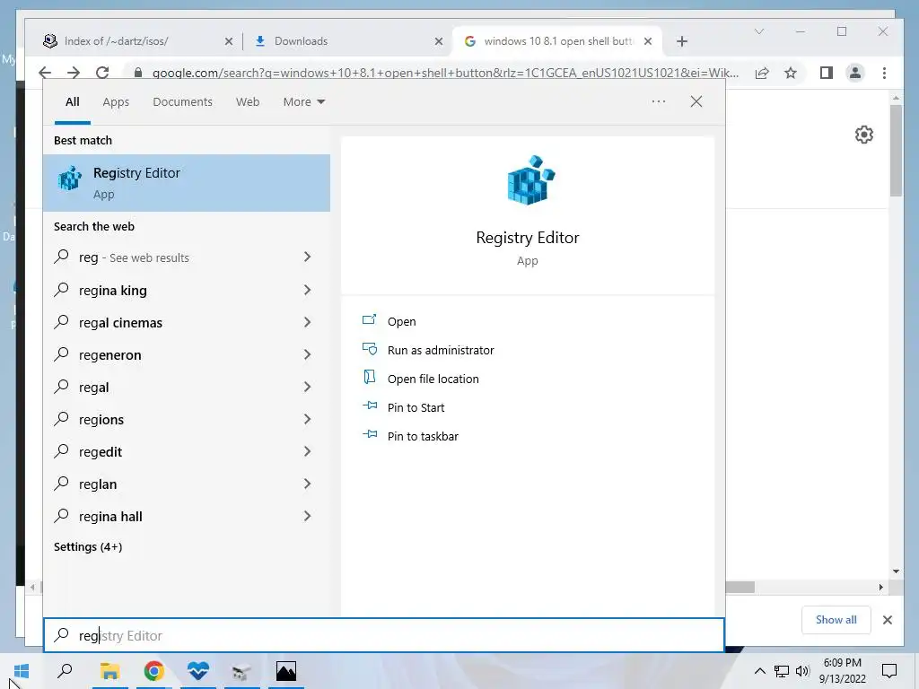The image size is (919, 689).
Task: Click the Open file location icon
Action: tap(369, 378)
